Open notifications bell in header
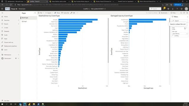This screenshot has width=189, height=106. (x=164, y=9)
